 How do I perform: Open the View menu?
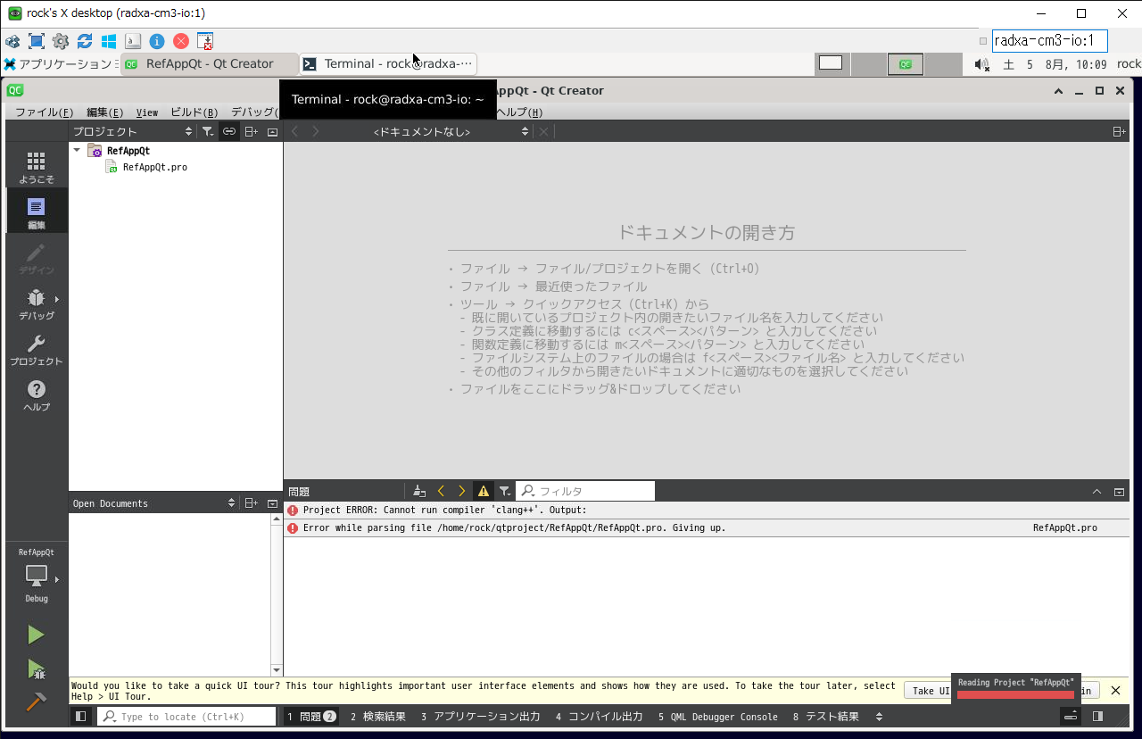point(147,112)
